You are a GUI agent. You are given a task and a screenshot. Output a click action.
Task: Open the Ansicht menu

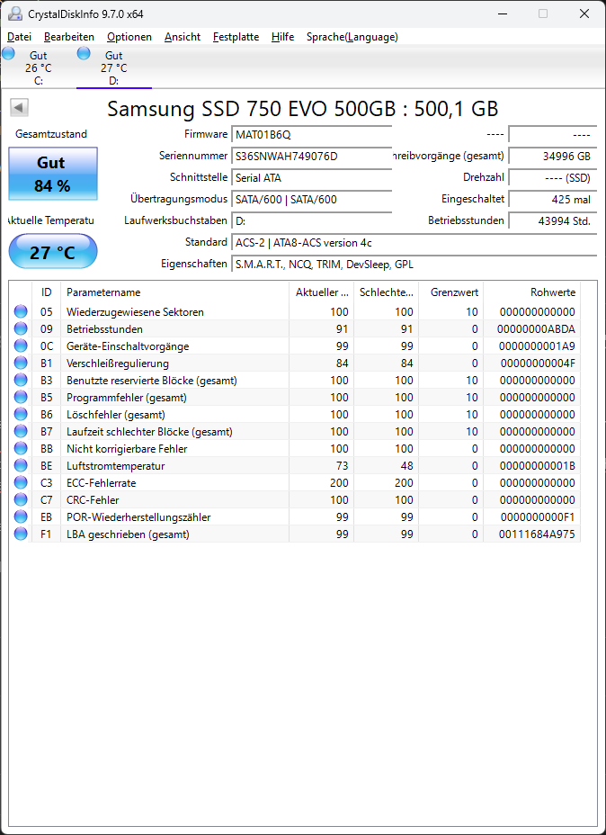[x=183, y=37]
